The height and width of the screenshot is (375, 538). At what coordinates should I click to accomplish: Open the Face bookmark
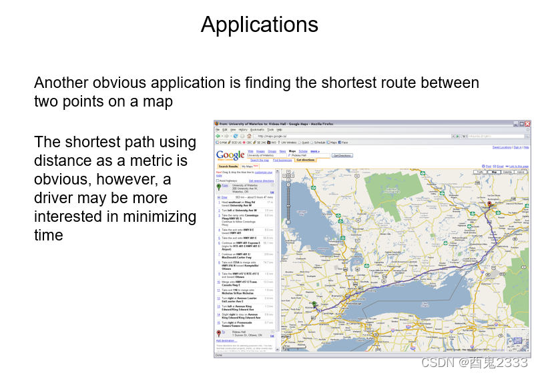click(343, 143)
